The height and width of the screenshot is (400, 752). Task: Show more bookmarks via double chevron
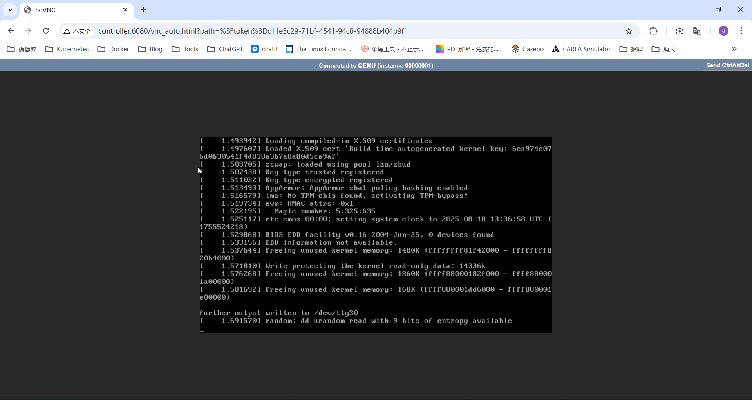click(734, 49)
